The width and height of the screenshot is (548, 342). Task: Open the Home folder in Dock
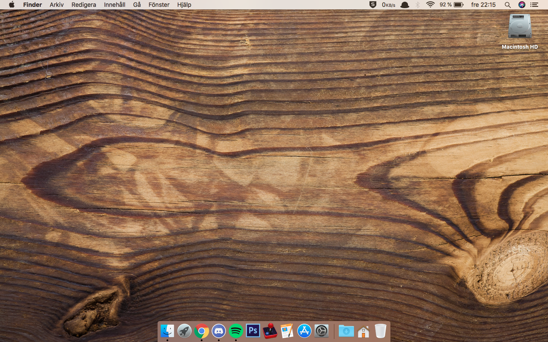click(x=363, y=331)
